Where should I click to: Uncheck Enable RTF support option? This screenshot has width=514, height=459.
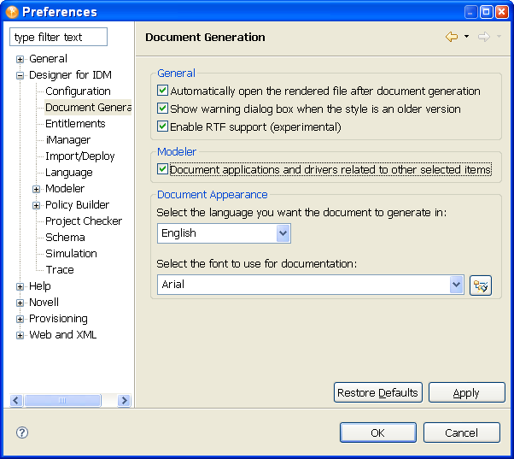click(163, 127)
